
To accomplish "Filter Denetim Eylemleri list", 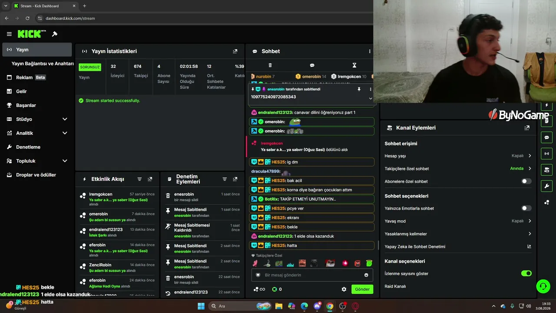I will tap(225, 179).
